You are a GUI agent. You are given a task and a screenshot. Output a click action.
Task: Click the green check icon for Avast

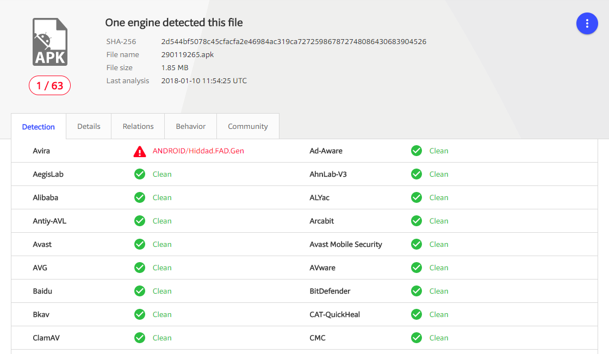click(x=140, y=244)
